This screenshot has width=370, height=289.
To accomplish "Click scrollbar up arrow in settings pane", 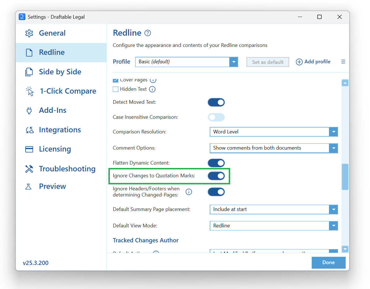I will click(345, 83).
